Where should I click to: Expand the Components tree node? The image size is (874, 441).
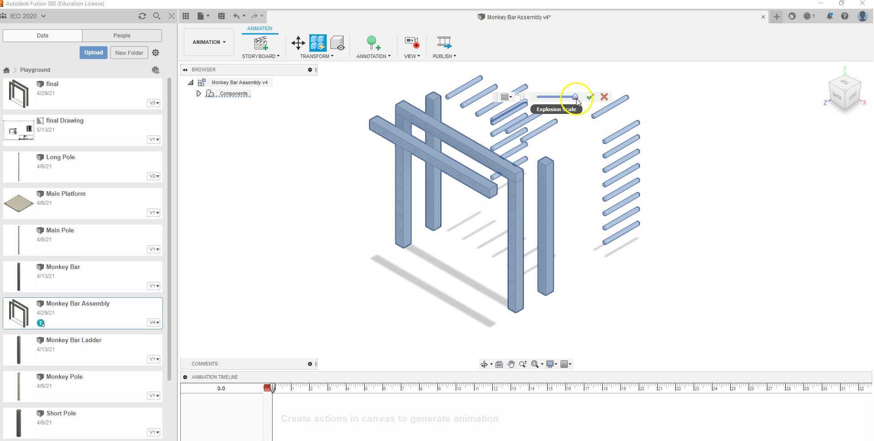[x=199, y=94]
